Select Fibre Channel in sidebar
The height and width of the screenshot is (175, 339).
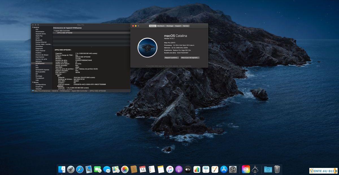[40, 51]
